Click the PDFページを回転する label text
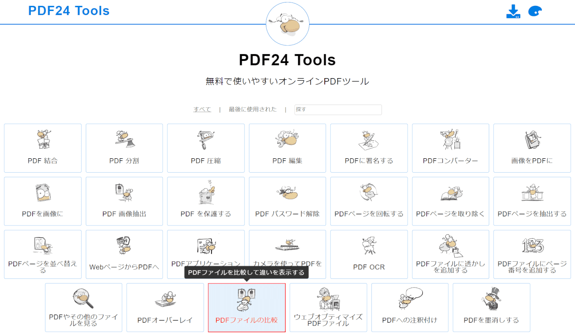Viewport: 575px width, 336px height. click(x=369, y=214)
